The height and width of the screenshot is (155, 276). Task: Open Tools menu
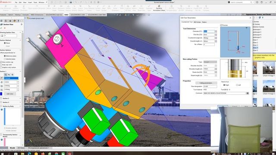click(35, 3)
